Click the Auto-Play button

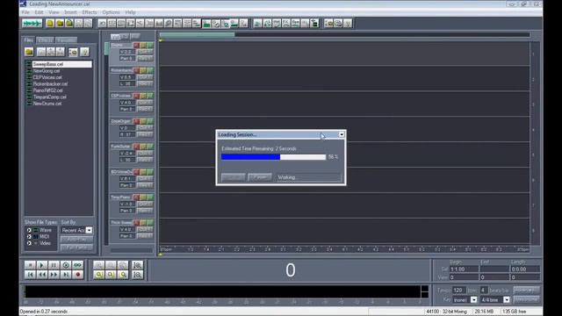click(76, 239)
